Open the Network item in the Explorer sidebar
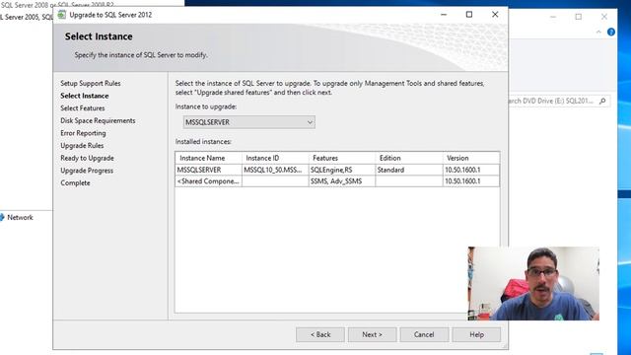631x355 pixels. coord(17,217)
